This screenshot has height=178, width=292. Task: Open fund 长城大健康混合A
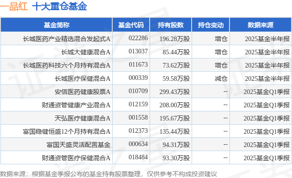click(x=86, y=52)
